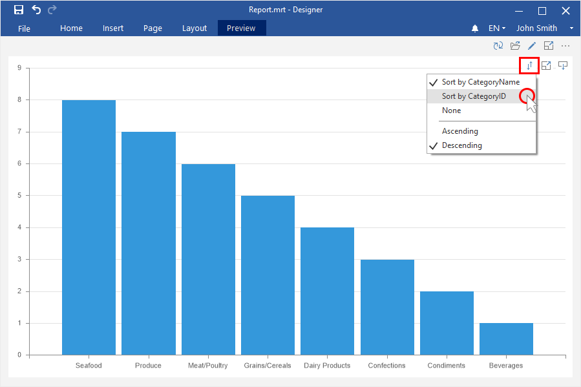The width and height of the screenshot is (581, 387).
Task: Click the open folder icon
Action: click(x=515, y=46)
